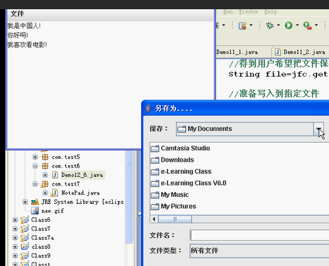The image size is (329, 266).
Task: Select the e-Learning Class V6.0 folder
Action: click(x=193, y=183)
